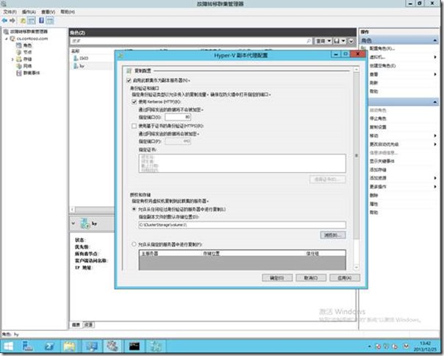Select the 节点 (Nodes) tree node
The width and height of the screenshot is (444, 356).
pos(27,52)
